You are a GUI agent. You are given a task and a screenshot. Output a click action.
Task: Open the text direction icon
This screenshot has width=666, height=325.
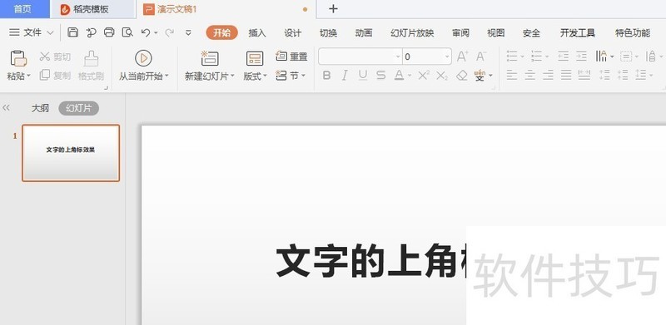[601, 56]
